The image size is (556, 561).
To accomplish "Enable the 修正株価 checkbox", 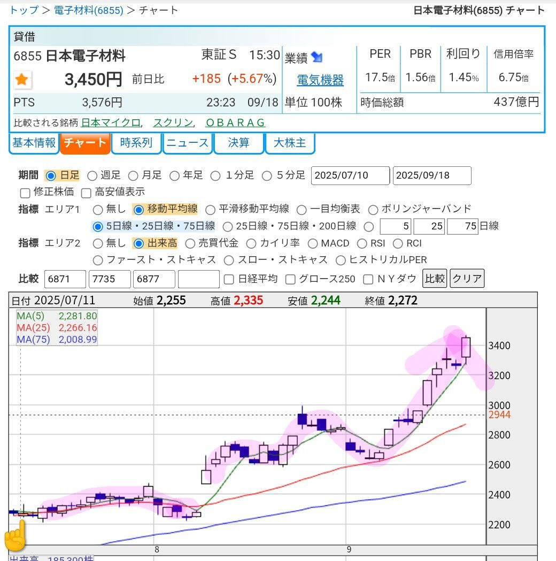I will point(25,193).
